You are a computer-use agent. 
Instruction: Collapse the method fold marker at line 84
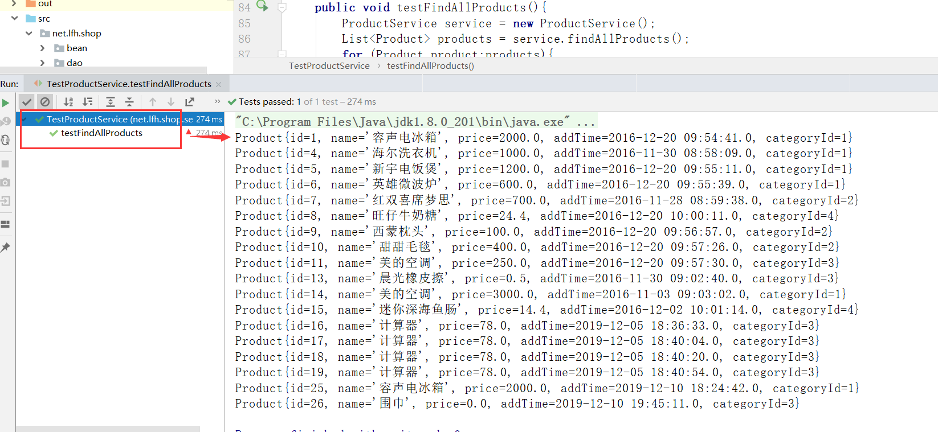coord(282,7)
